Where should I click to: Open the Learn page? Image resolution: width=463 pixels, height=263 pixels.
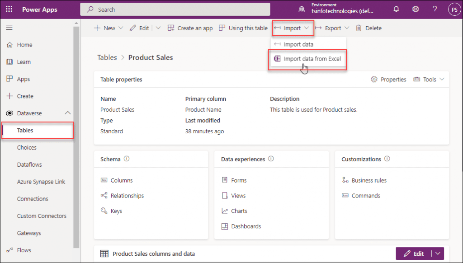[24, 62]
